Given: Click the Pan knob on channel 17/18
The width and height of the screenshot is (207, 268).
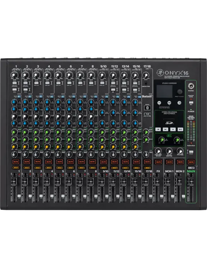Looking at the screenshot, I should coord(146,155).
